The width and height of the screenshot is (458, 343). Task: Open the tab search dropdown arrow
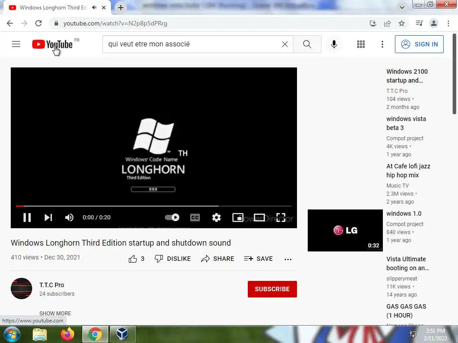click(402, 8)
